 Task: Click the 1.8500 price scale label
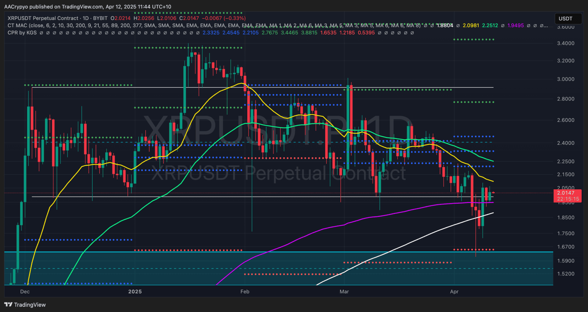(x=566, y=218)
